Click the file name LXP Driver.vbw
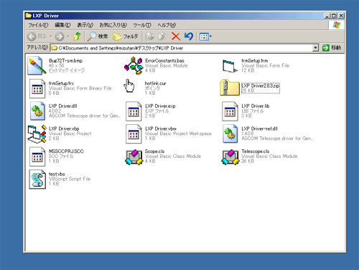 (161, 129)
